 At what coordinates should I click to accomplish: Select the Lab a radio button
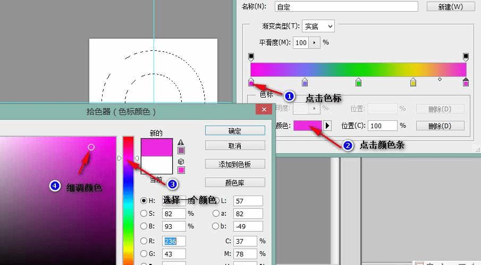tap(216, 213)
